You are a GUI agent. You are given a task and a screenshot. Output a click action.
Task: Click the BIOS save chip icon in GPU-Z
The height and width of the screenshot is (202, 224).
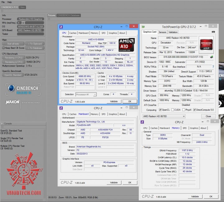pos(212,57)
